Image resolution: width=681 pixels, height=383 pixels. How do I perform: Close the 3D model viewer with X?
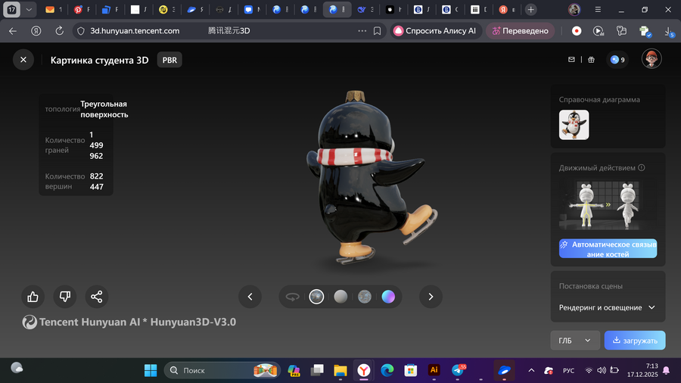23,60
